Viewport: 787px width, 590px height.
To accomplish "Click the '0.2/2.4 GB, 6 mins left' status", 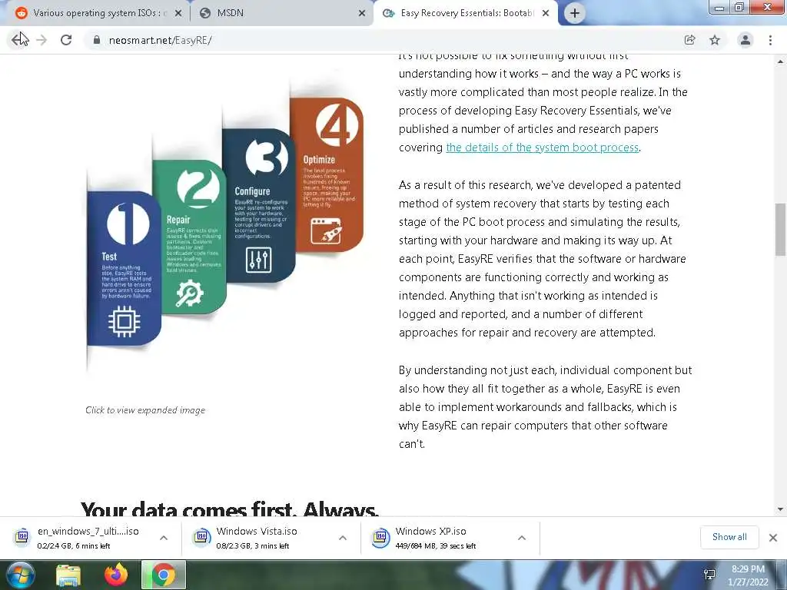I will click(74, 546).
